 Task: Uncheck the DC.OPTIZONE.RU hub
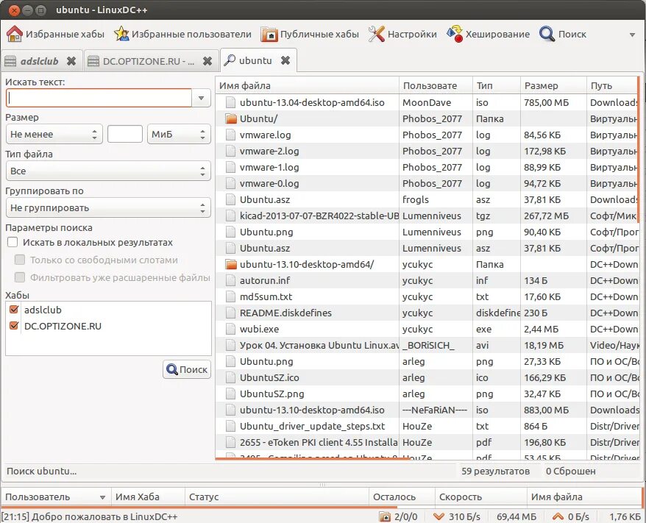coord(15,325)
